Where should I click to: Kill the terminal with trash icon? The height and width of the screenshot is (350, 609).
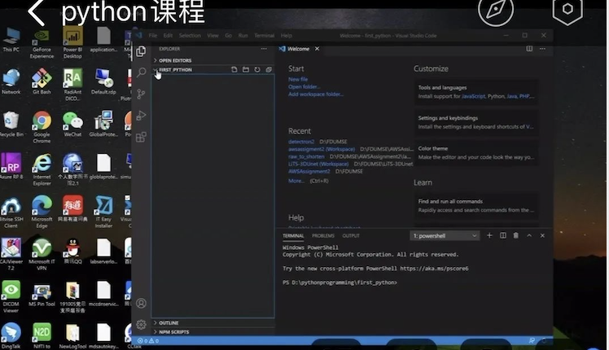tap(516, 235)
